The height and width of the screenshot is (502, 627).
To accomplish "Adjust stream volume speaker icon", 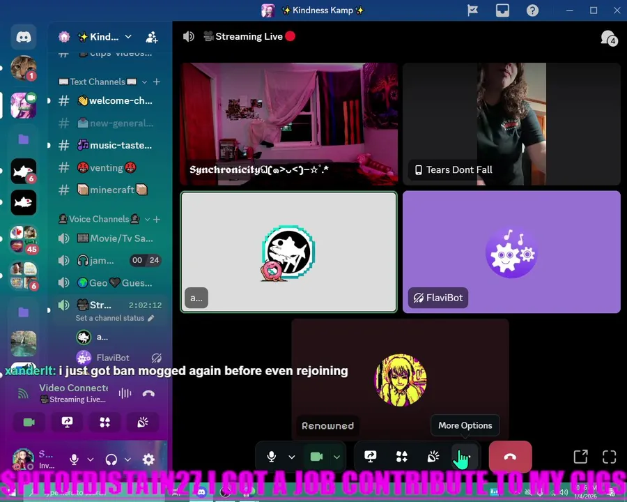I will pos(188,37).
